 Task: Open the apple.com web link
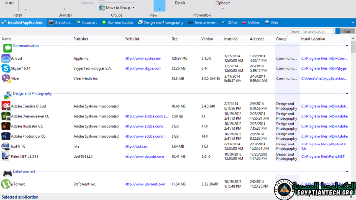click(143, 58)
